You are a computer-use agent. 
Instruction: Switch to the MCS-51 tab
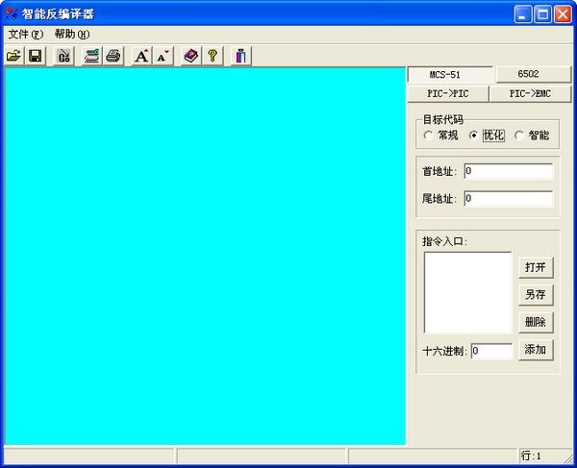tap(450, 75)
